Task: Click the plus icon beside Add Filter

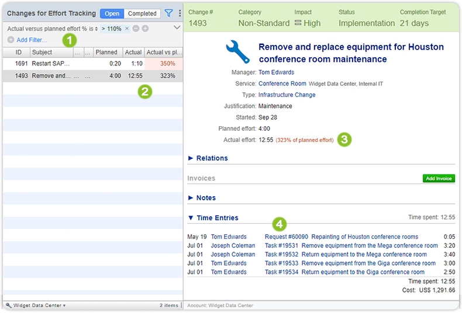Action: (x=11, y=40)
